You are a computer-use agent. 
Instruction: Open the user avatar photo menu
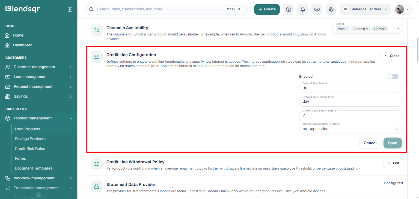point(403,9)
